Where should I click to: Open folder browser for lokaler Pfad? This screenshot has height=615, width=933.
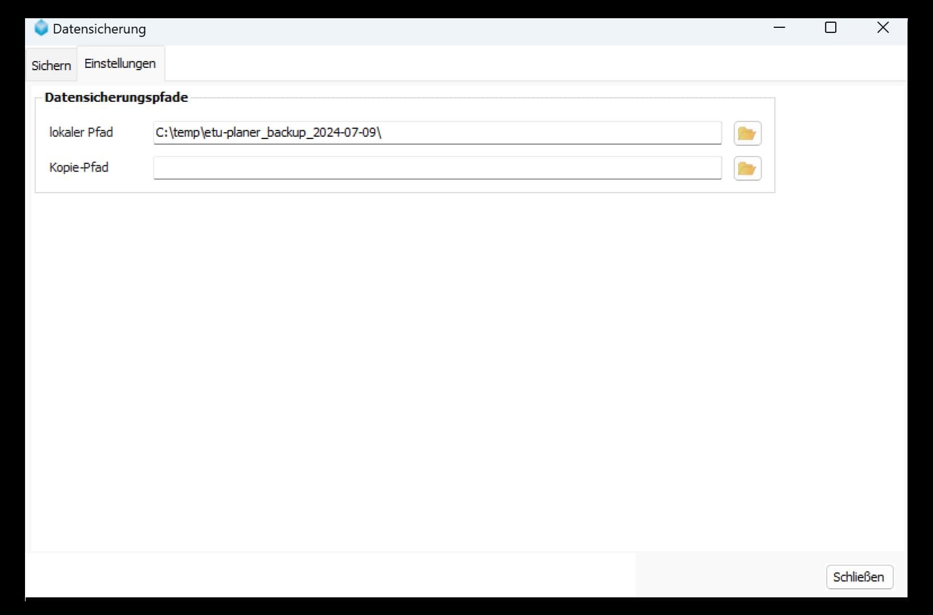[747, 133]
